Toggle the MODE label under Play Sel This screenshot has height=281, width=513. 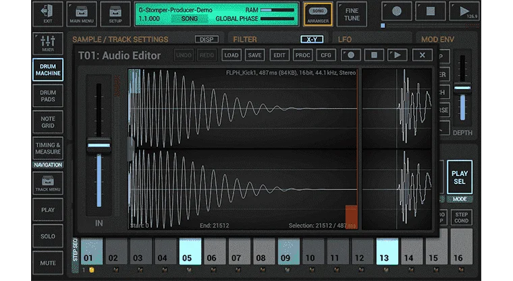click(x=460, y=199)
